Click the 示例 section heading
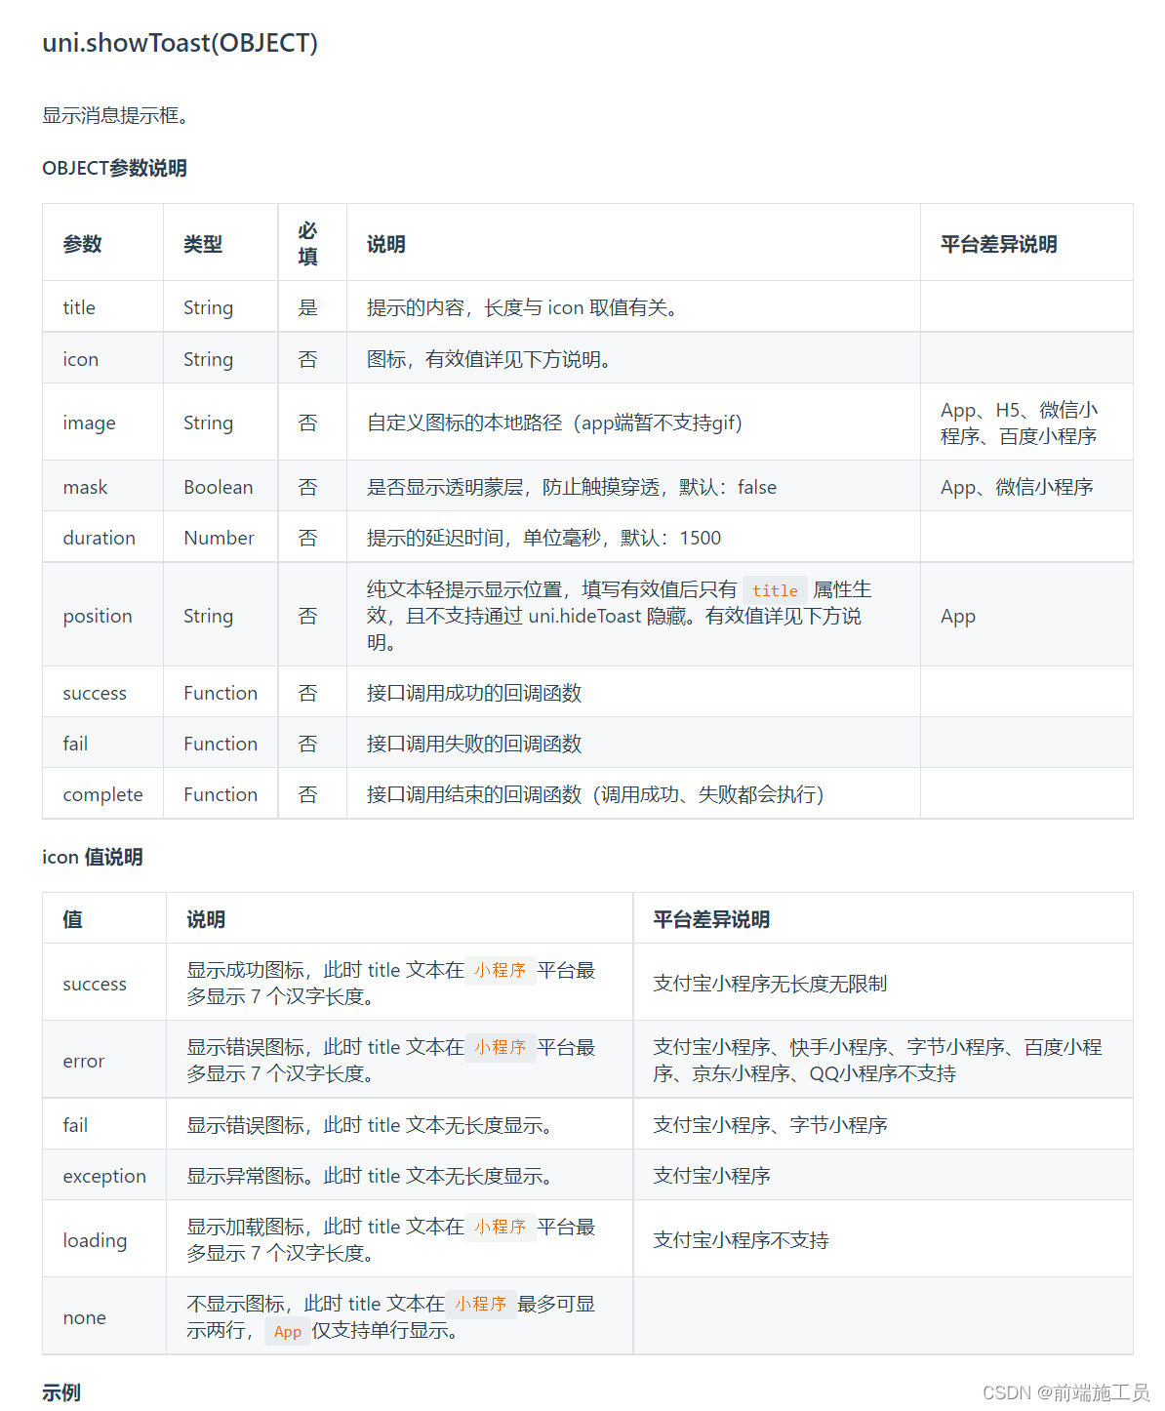Viewport: 1165px width, 1411px height. [x=60, y=1392]
